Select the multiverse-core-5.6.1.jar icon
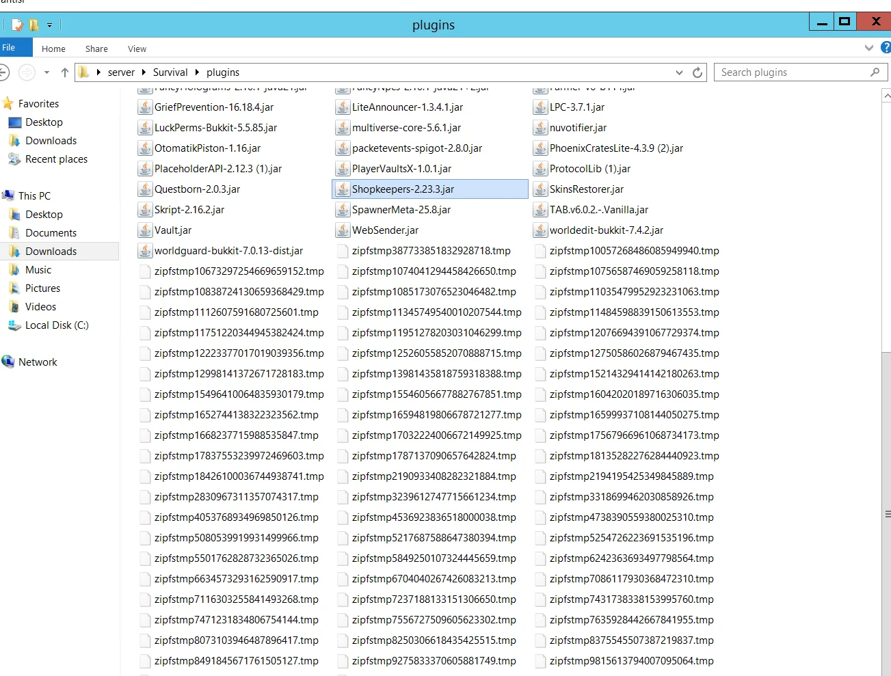Screen dimensions: 891x676 click(x=343, y=128)
